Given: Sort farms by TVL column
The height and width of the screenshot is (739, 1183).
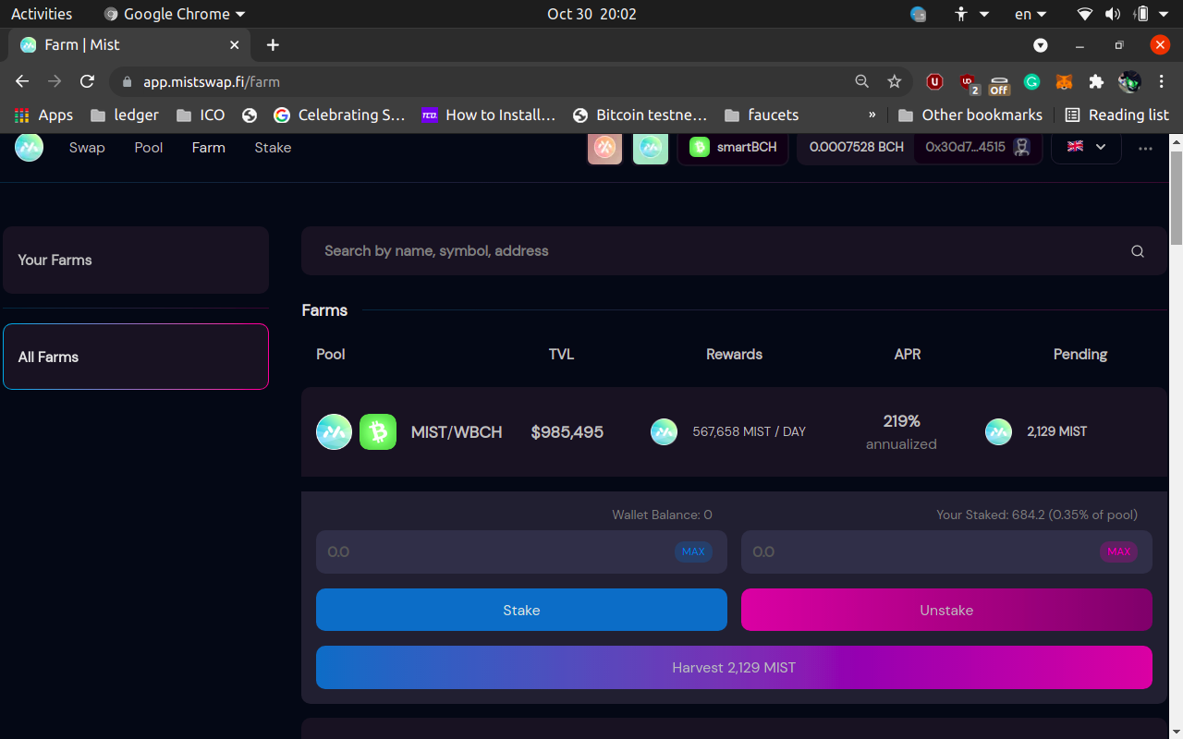Looking at the screenshot, I should (561, 355).
